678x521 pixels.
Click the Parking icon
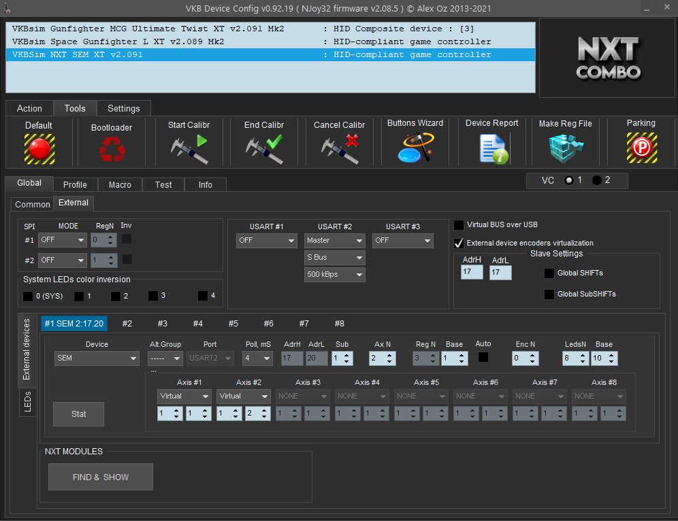point(641,148)
